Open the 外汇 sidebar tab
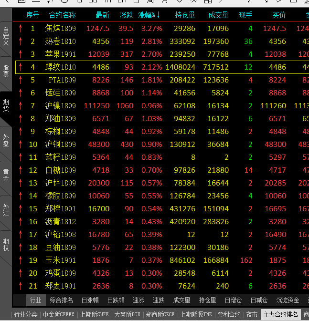309x321 pixels. [6, 210]
